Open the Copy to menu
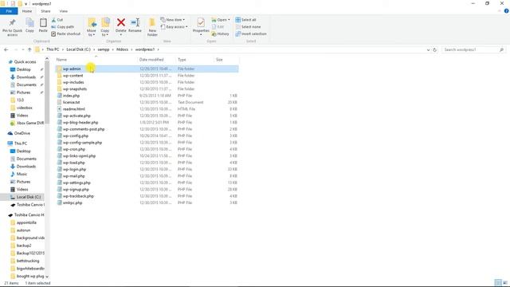 [105, 27]
